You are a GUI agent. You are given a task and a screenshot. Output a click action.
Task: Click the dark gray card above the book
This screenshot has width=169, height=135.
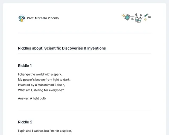point(136,14)
